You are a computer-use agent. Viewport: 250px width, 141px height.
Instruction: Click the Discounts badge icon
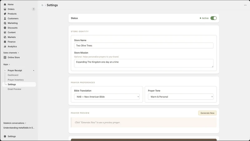coord(5,28)
